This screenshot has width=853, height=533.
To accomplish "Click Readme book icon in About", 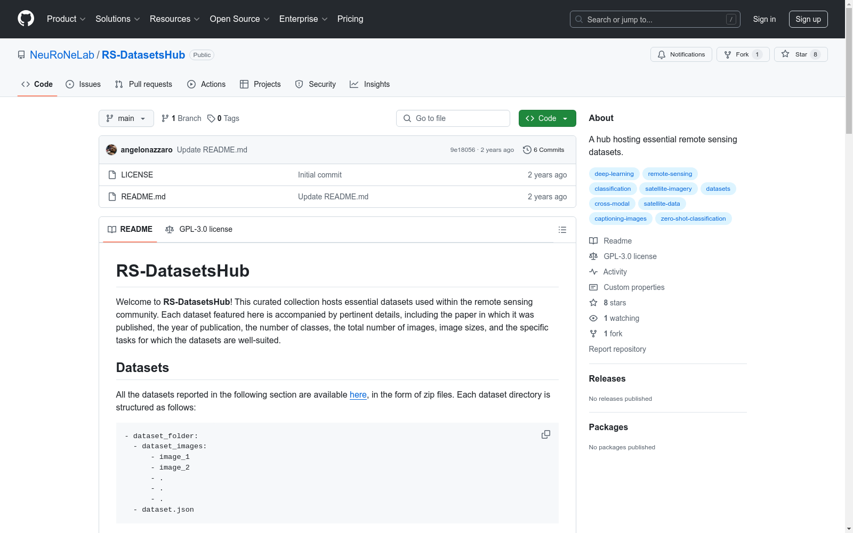I will click(x=593, y=241).
